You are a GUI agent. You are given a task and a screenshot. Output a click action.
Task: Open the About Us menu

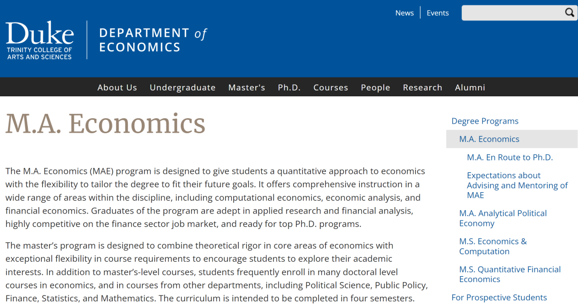pos(117,87)
